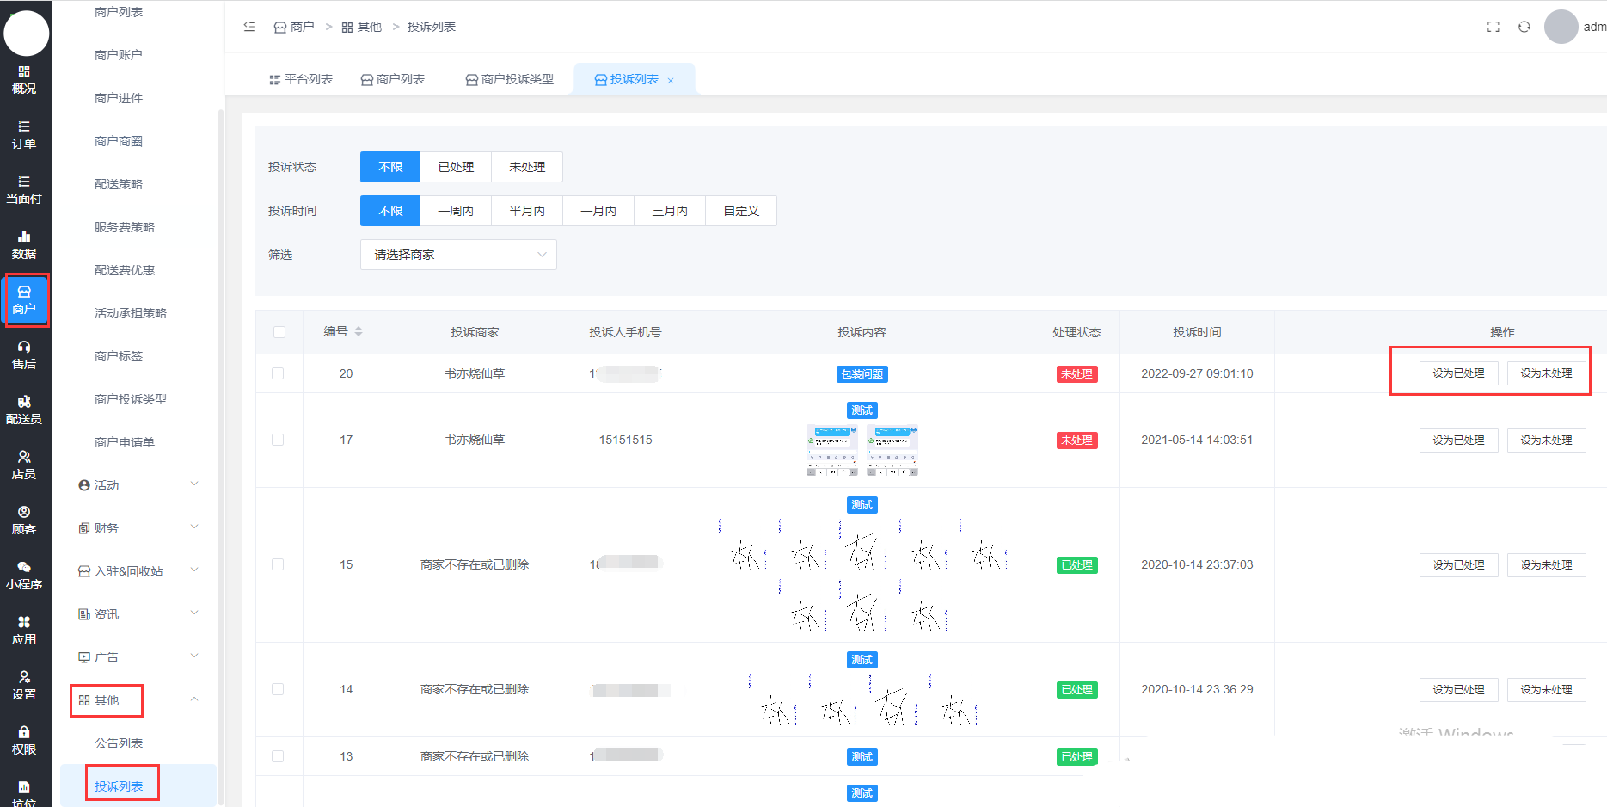Expand the 财务 finance menu group
Screen dimensions: 1607x807
point(138,528)
